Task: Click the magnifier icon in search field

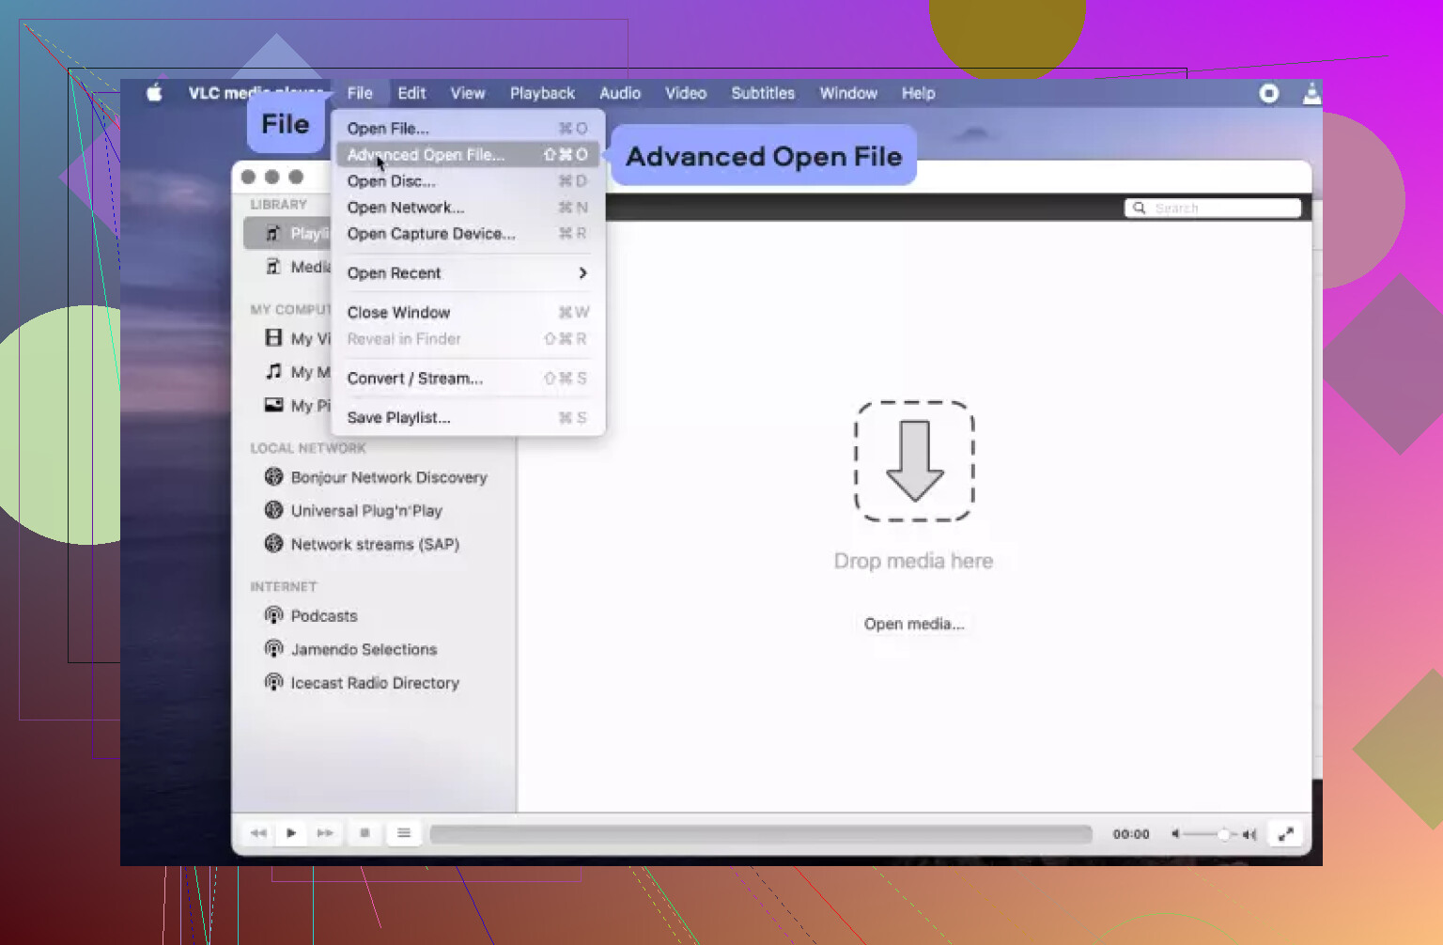Action: 1139,208
